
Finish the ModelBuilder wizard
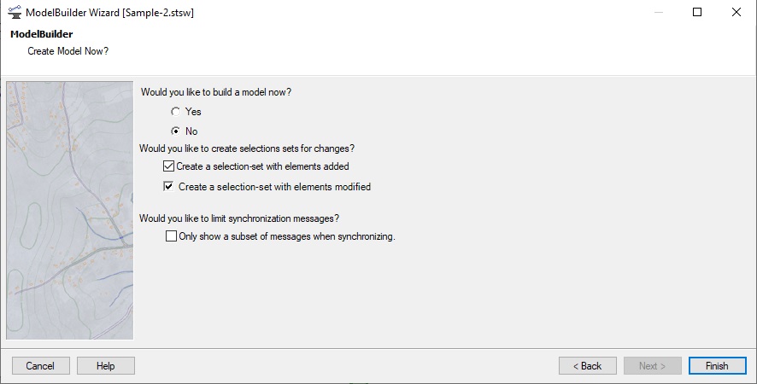(x=716, y=366)
